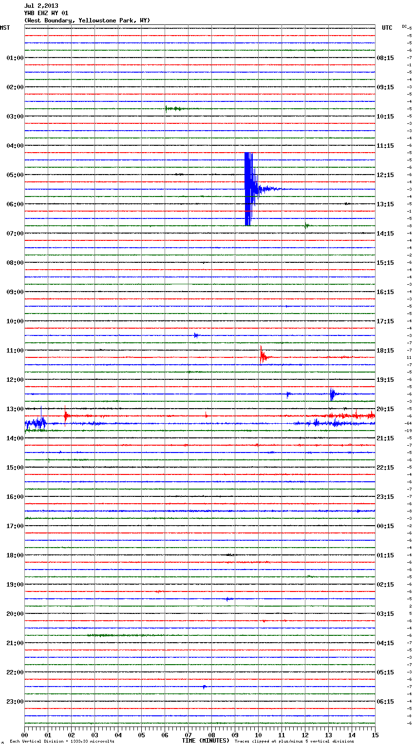Click the date heading 'Jul 2,2013'

[x=41, y=6]
